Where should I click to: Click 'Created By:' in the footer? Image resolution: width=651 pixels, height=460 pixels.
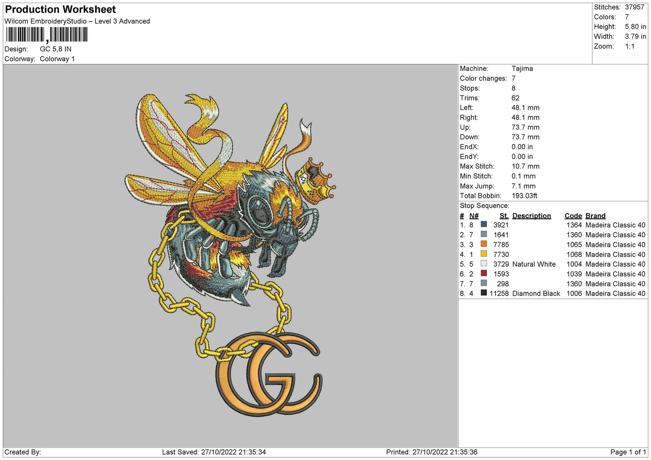(x=23, y=452)
